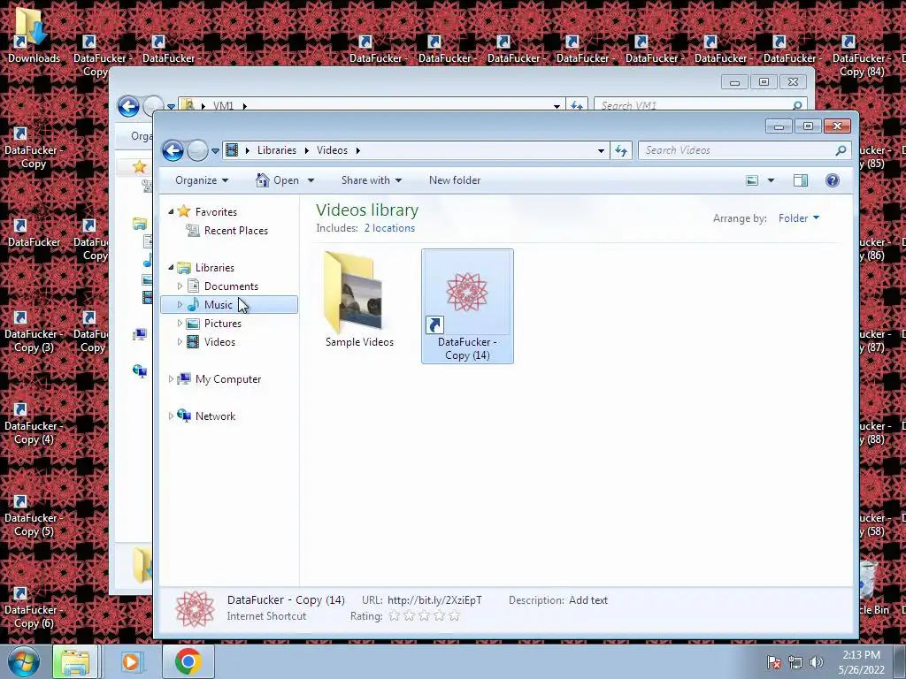
Task: Expand the Documents library
Action: (180, 286)
